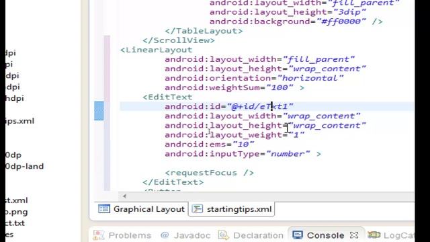Click LinearLayout's layout_width="fill_parent" line

[x=260, y=59]
